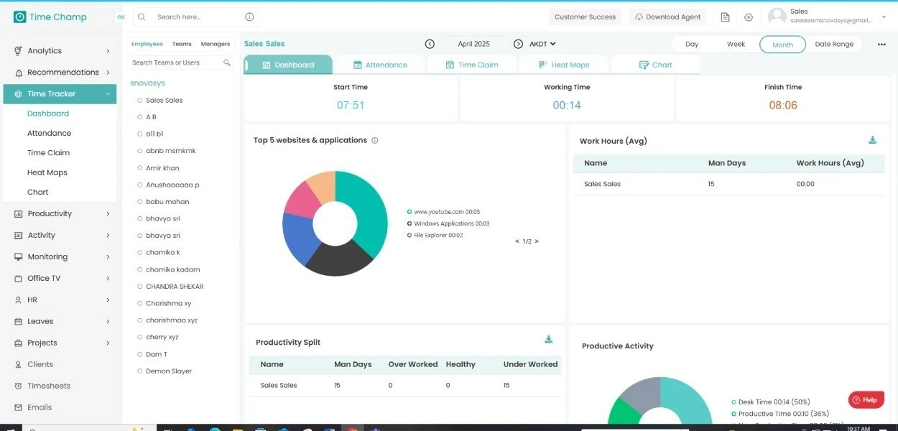Click the Sales user avatar
This screenshot has height=431, width=898.
click(x=777, y=17)
